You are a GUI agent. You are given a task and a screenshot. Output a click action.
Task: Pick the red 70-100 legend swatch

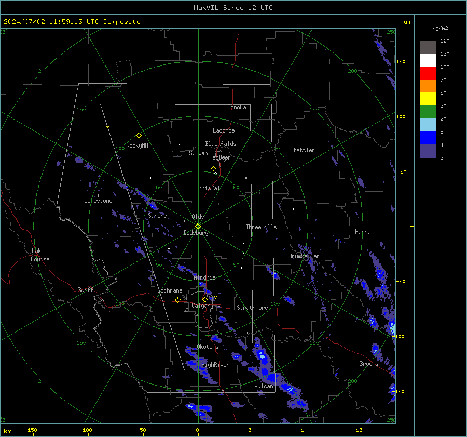coord(428,73)
